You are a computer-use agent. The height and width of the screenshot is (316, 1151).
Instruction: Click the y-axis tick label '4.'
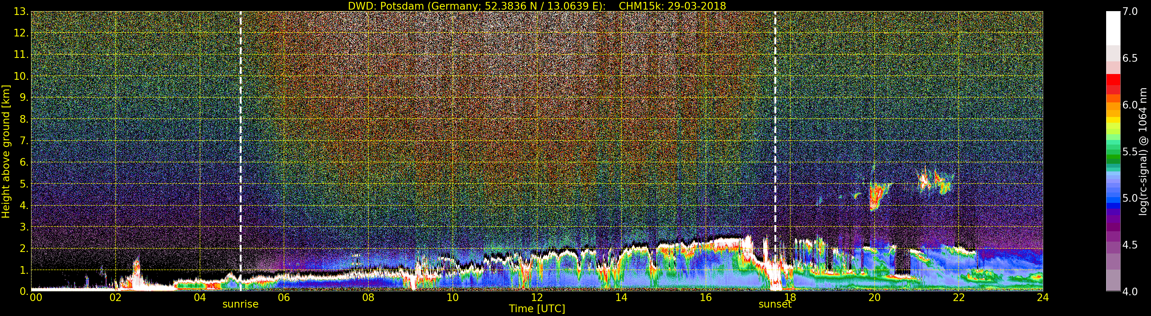[24, 205]
